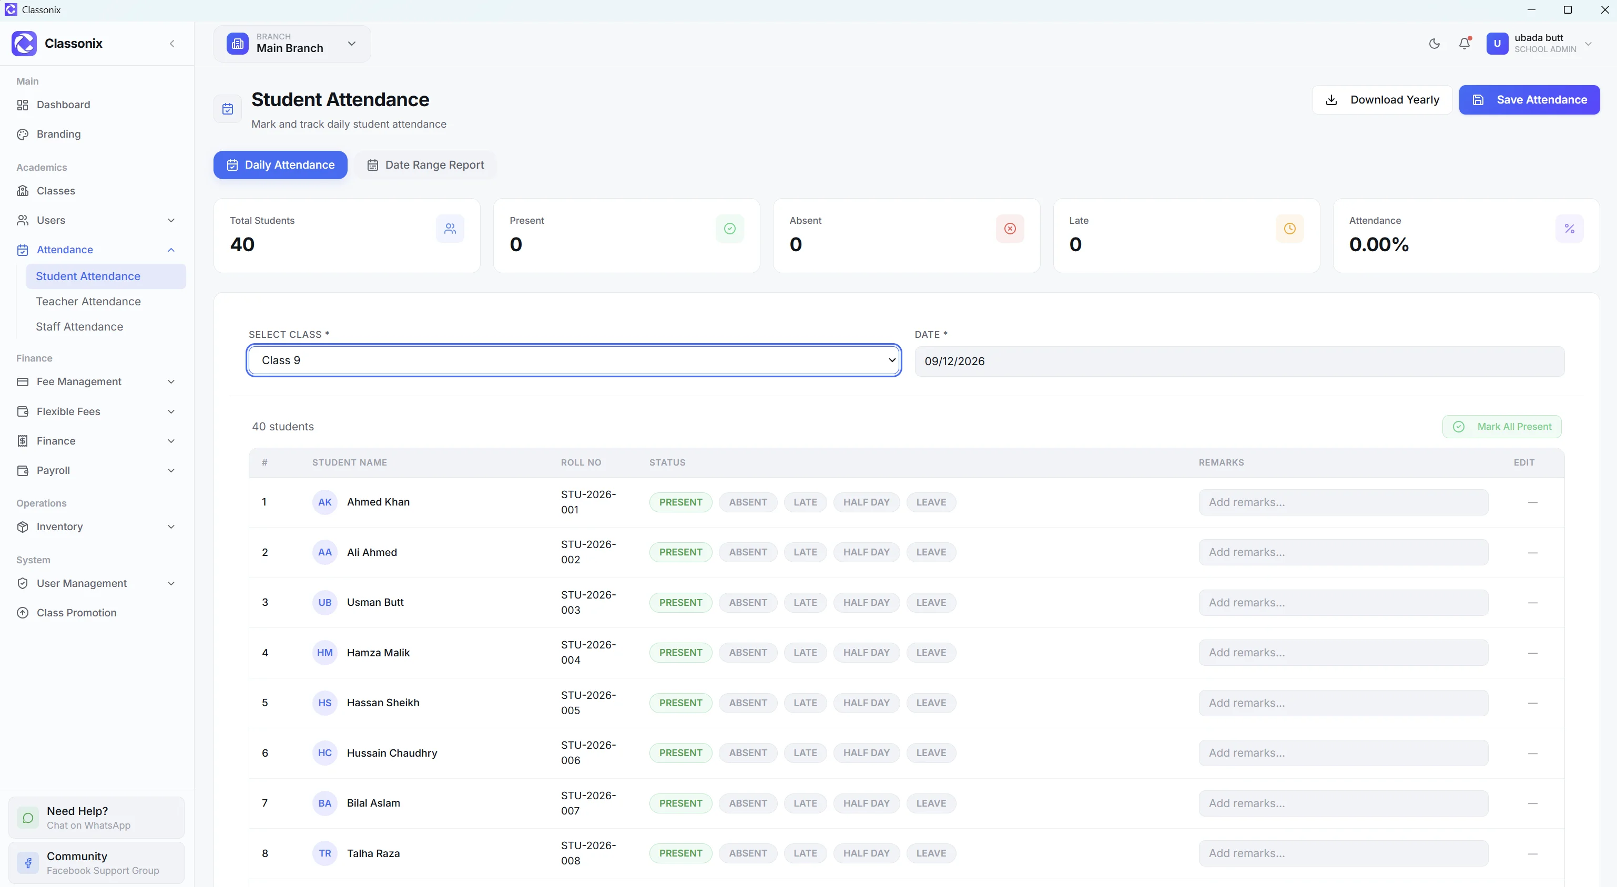This screenshot has width=1617, height=887.
Task: Click the Facebook community icon
Action: [x=28, y=862]
